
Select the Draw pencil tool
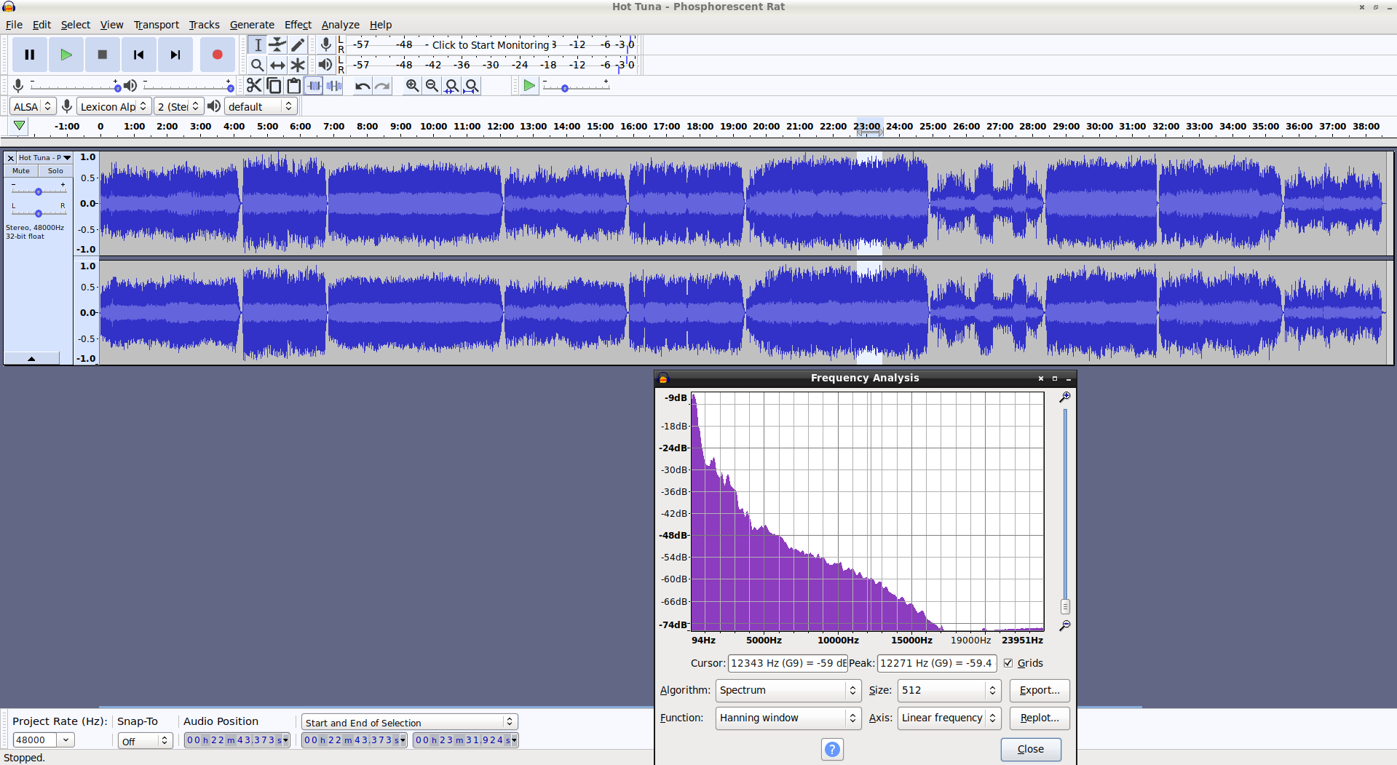coord(298,44)
